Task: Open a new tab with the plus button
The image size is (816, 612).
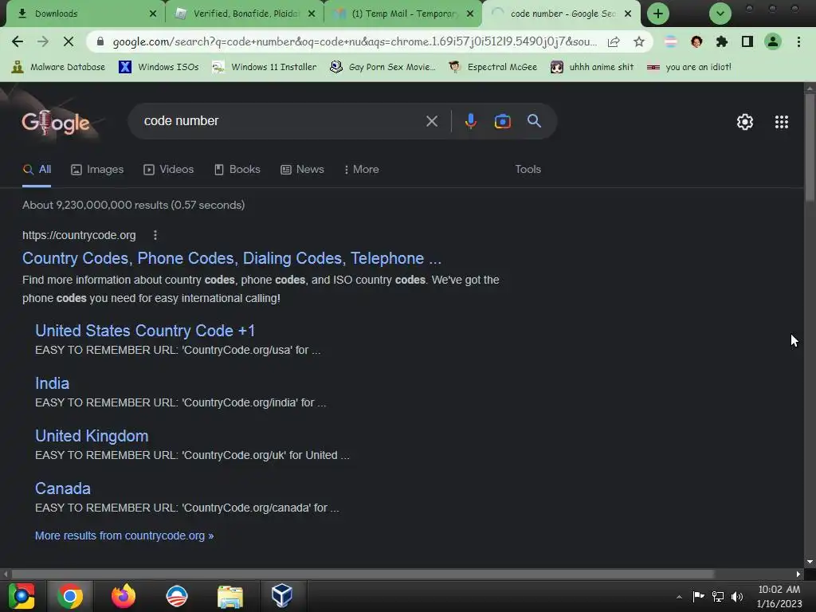Action: click(658, 14)
